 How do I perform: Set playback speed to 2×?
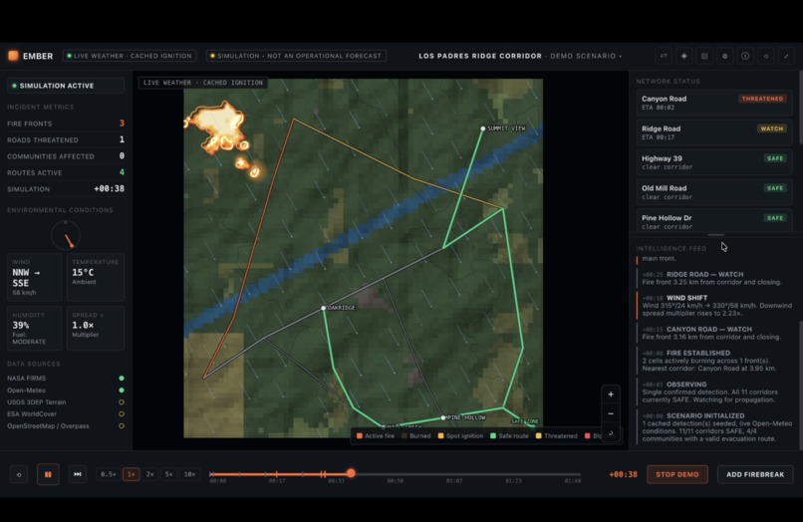pyautogui.click(x=150, y=474)
